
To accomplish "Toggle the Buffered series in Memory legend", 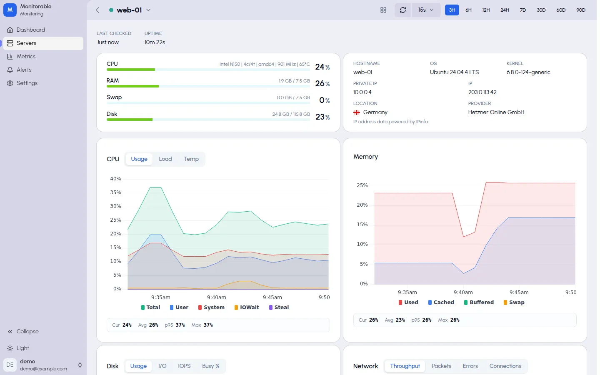I will point(479,302).
